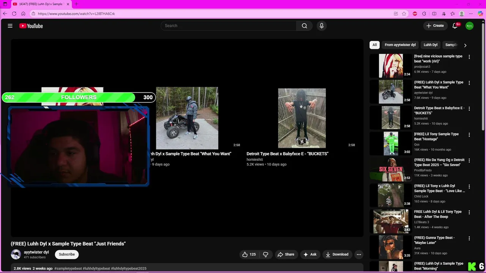Select the From ayytwister dyl chip

click(x=400, y=45)
